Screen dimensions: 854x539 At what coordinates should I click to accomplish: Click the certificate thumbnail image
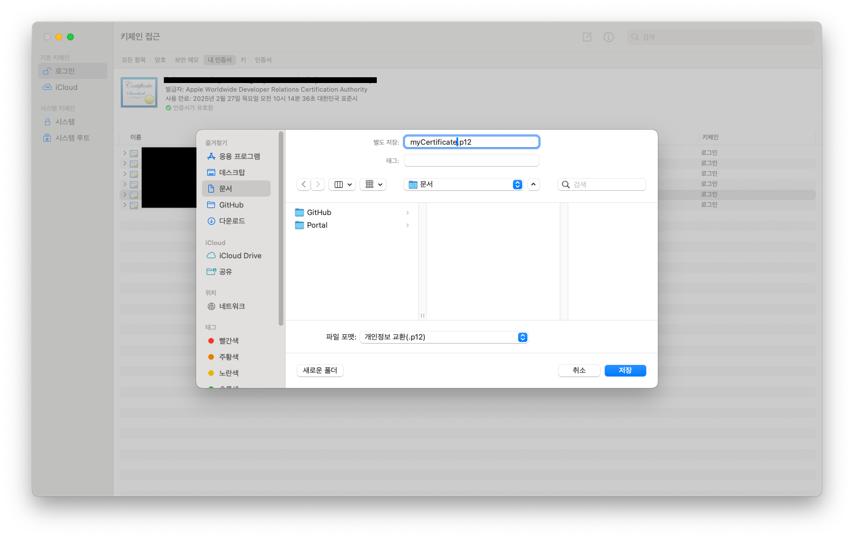point(139,92)
